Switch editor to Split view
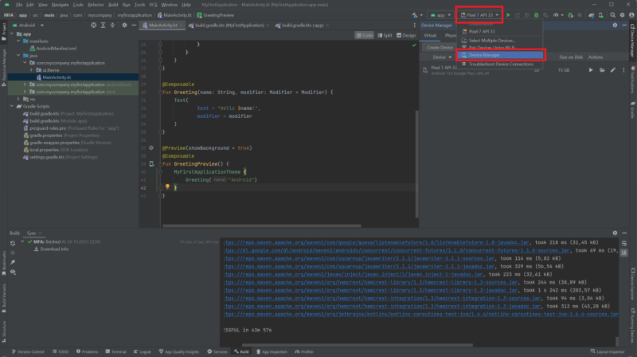637x357 pixels. (x=385, y=35)
